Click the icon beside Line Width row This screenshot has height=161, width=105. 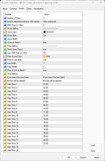[x=5, y=63]
